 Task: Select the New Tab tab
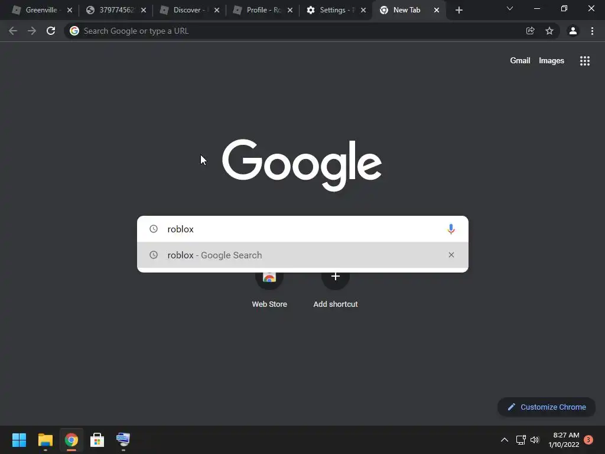coord(406,10)
